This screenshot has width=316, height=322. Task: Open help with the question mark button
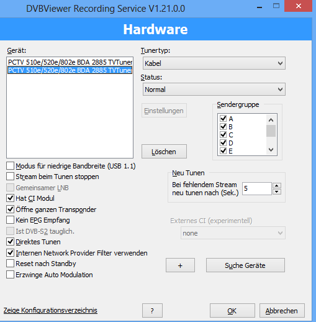click(x=152, y=310)
